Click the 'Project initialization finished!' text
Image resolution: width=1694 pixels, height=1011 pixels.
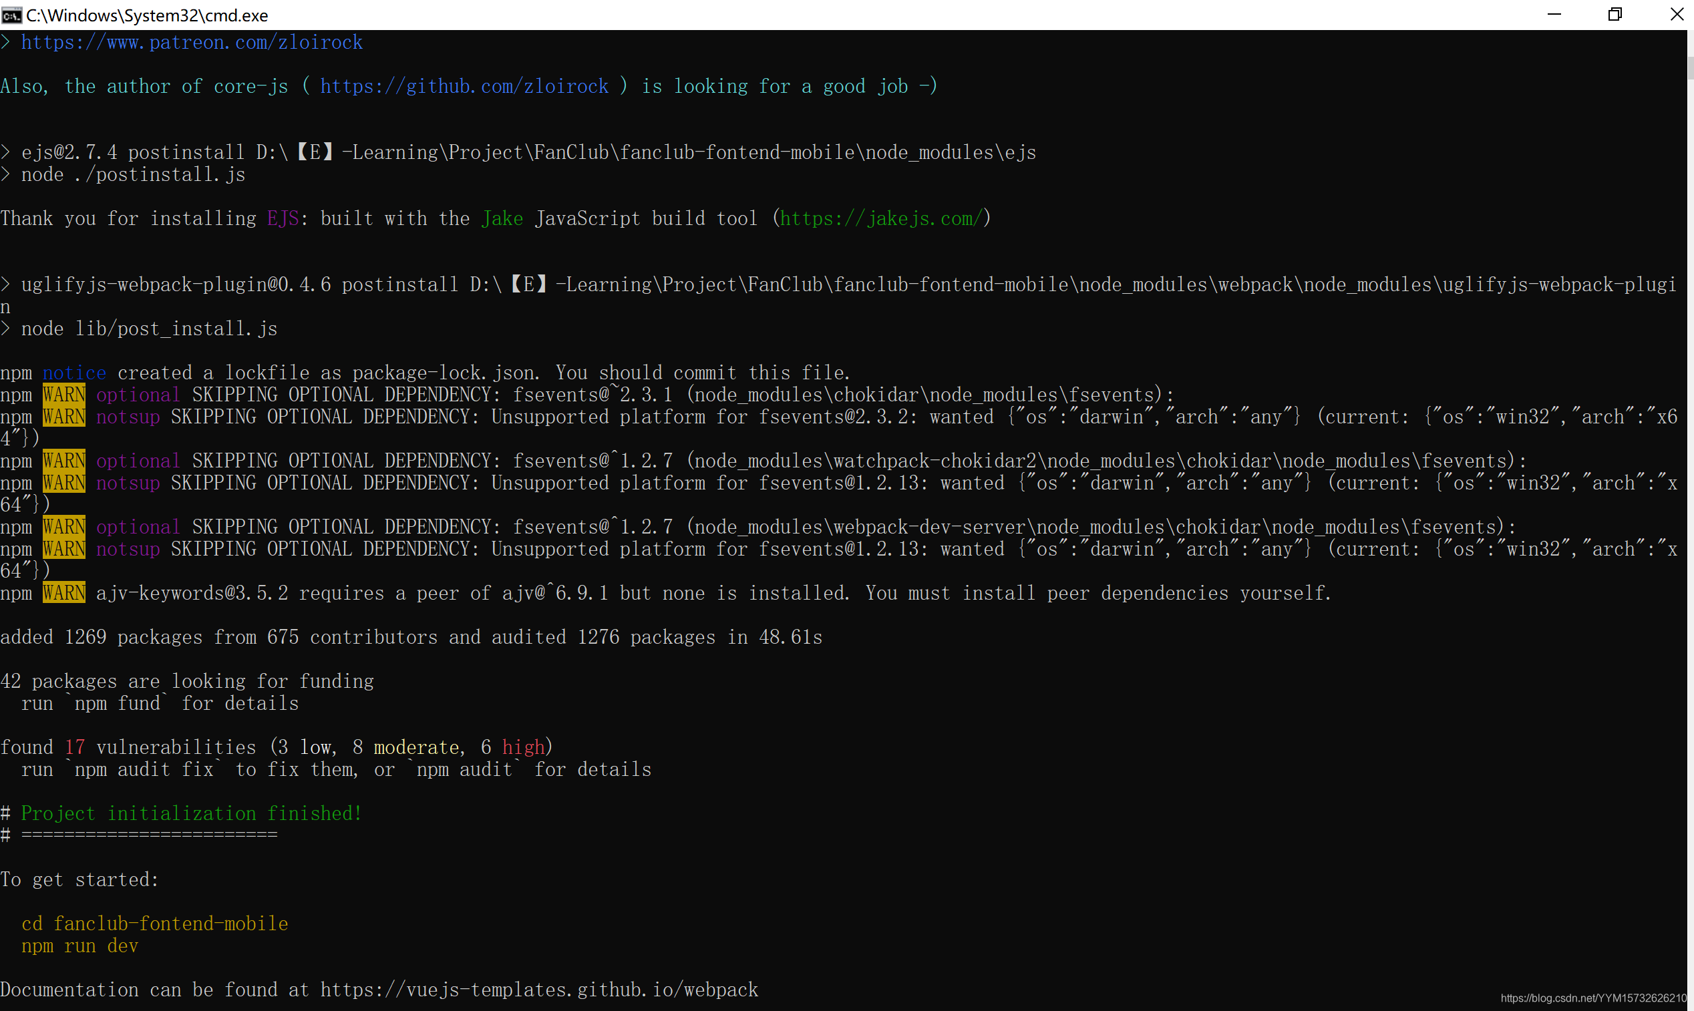point(192,813)
